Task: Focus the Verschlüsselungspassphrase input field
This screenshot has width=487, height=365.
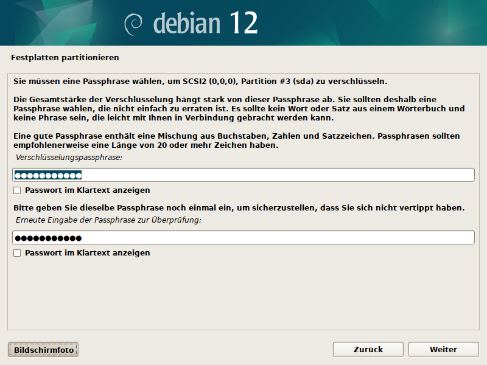Action: click(274, 175)
